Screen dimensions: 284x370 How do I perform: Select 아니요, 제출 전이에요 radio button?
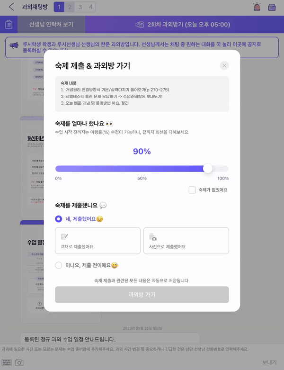point(59,265)
